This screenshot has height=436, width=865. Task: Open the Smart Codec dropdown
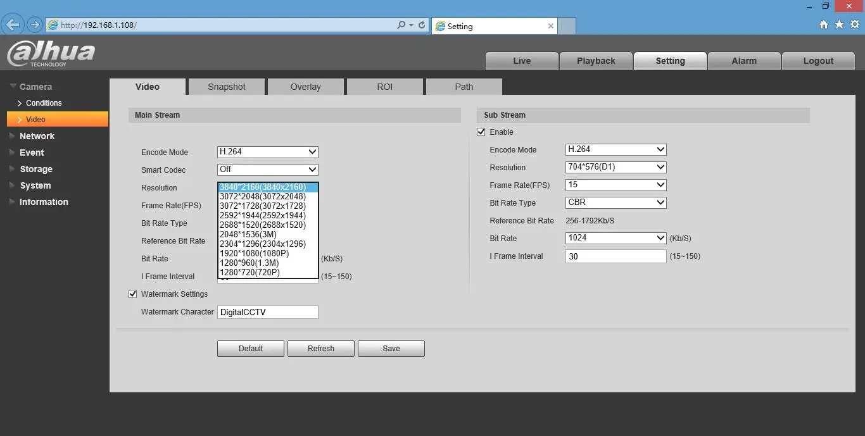click(268, 170)
